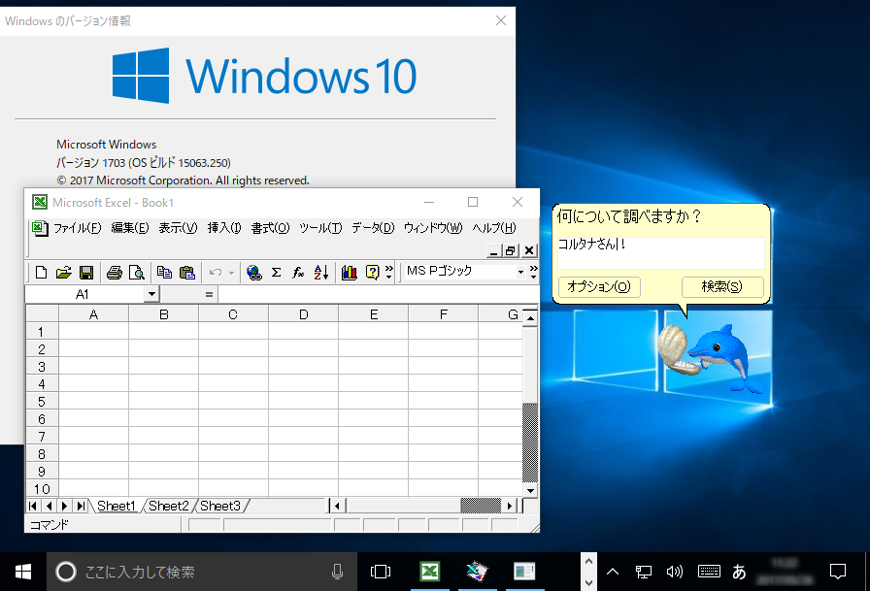Open 書式(O) menu

point(270,228)
